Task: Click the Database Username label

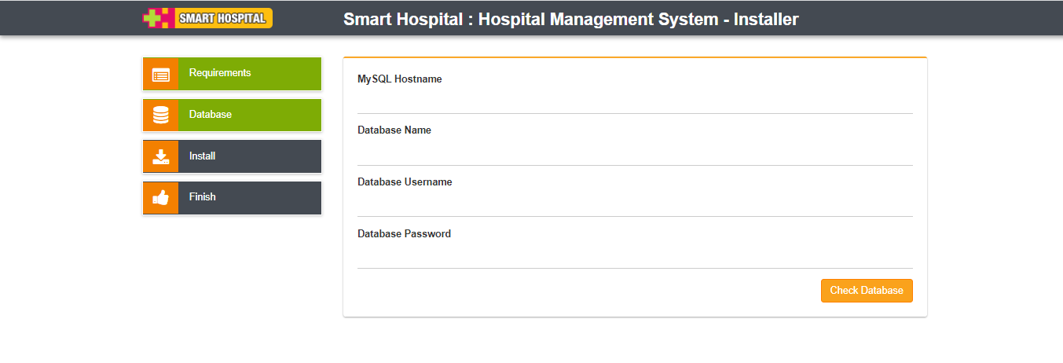Action: (x=405, y=182)
